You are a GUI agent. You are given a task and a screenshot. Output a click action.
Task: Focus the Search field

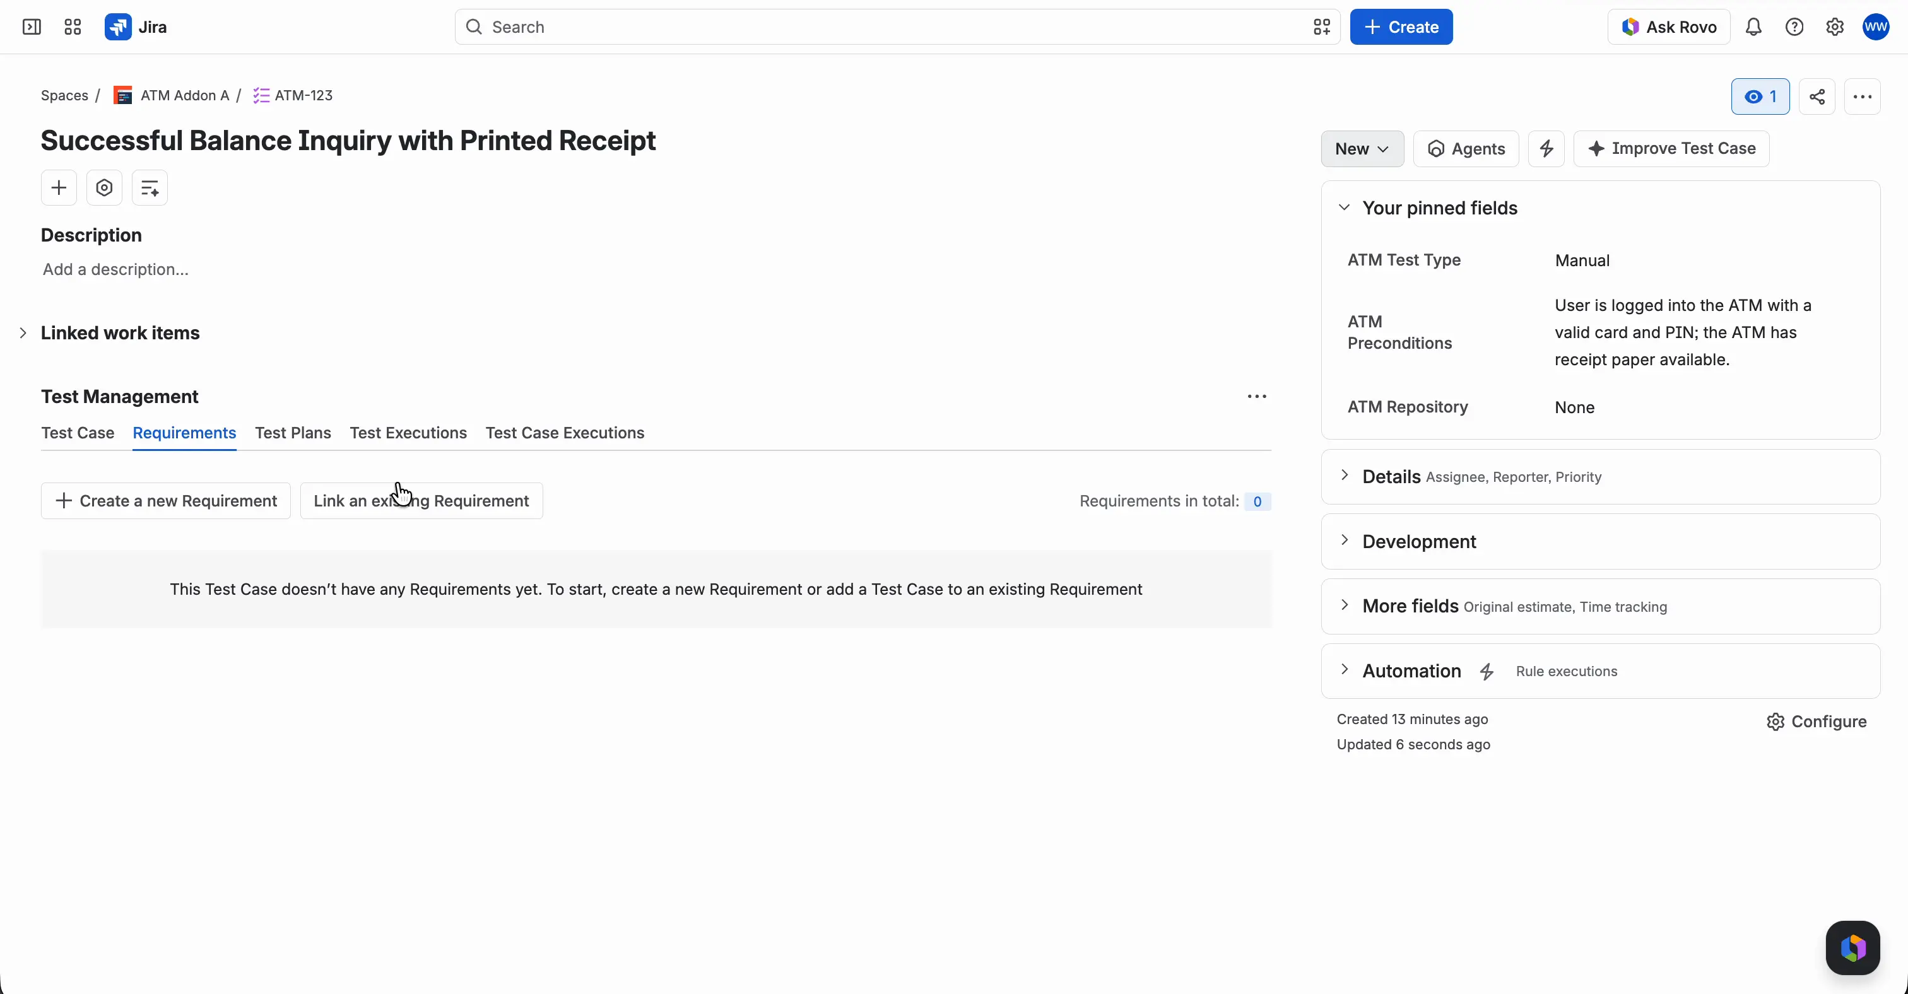point(898,27)
